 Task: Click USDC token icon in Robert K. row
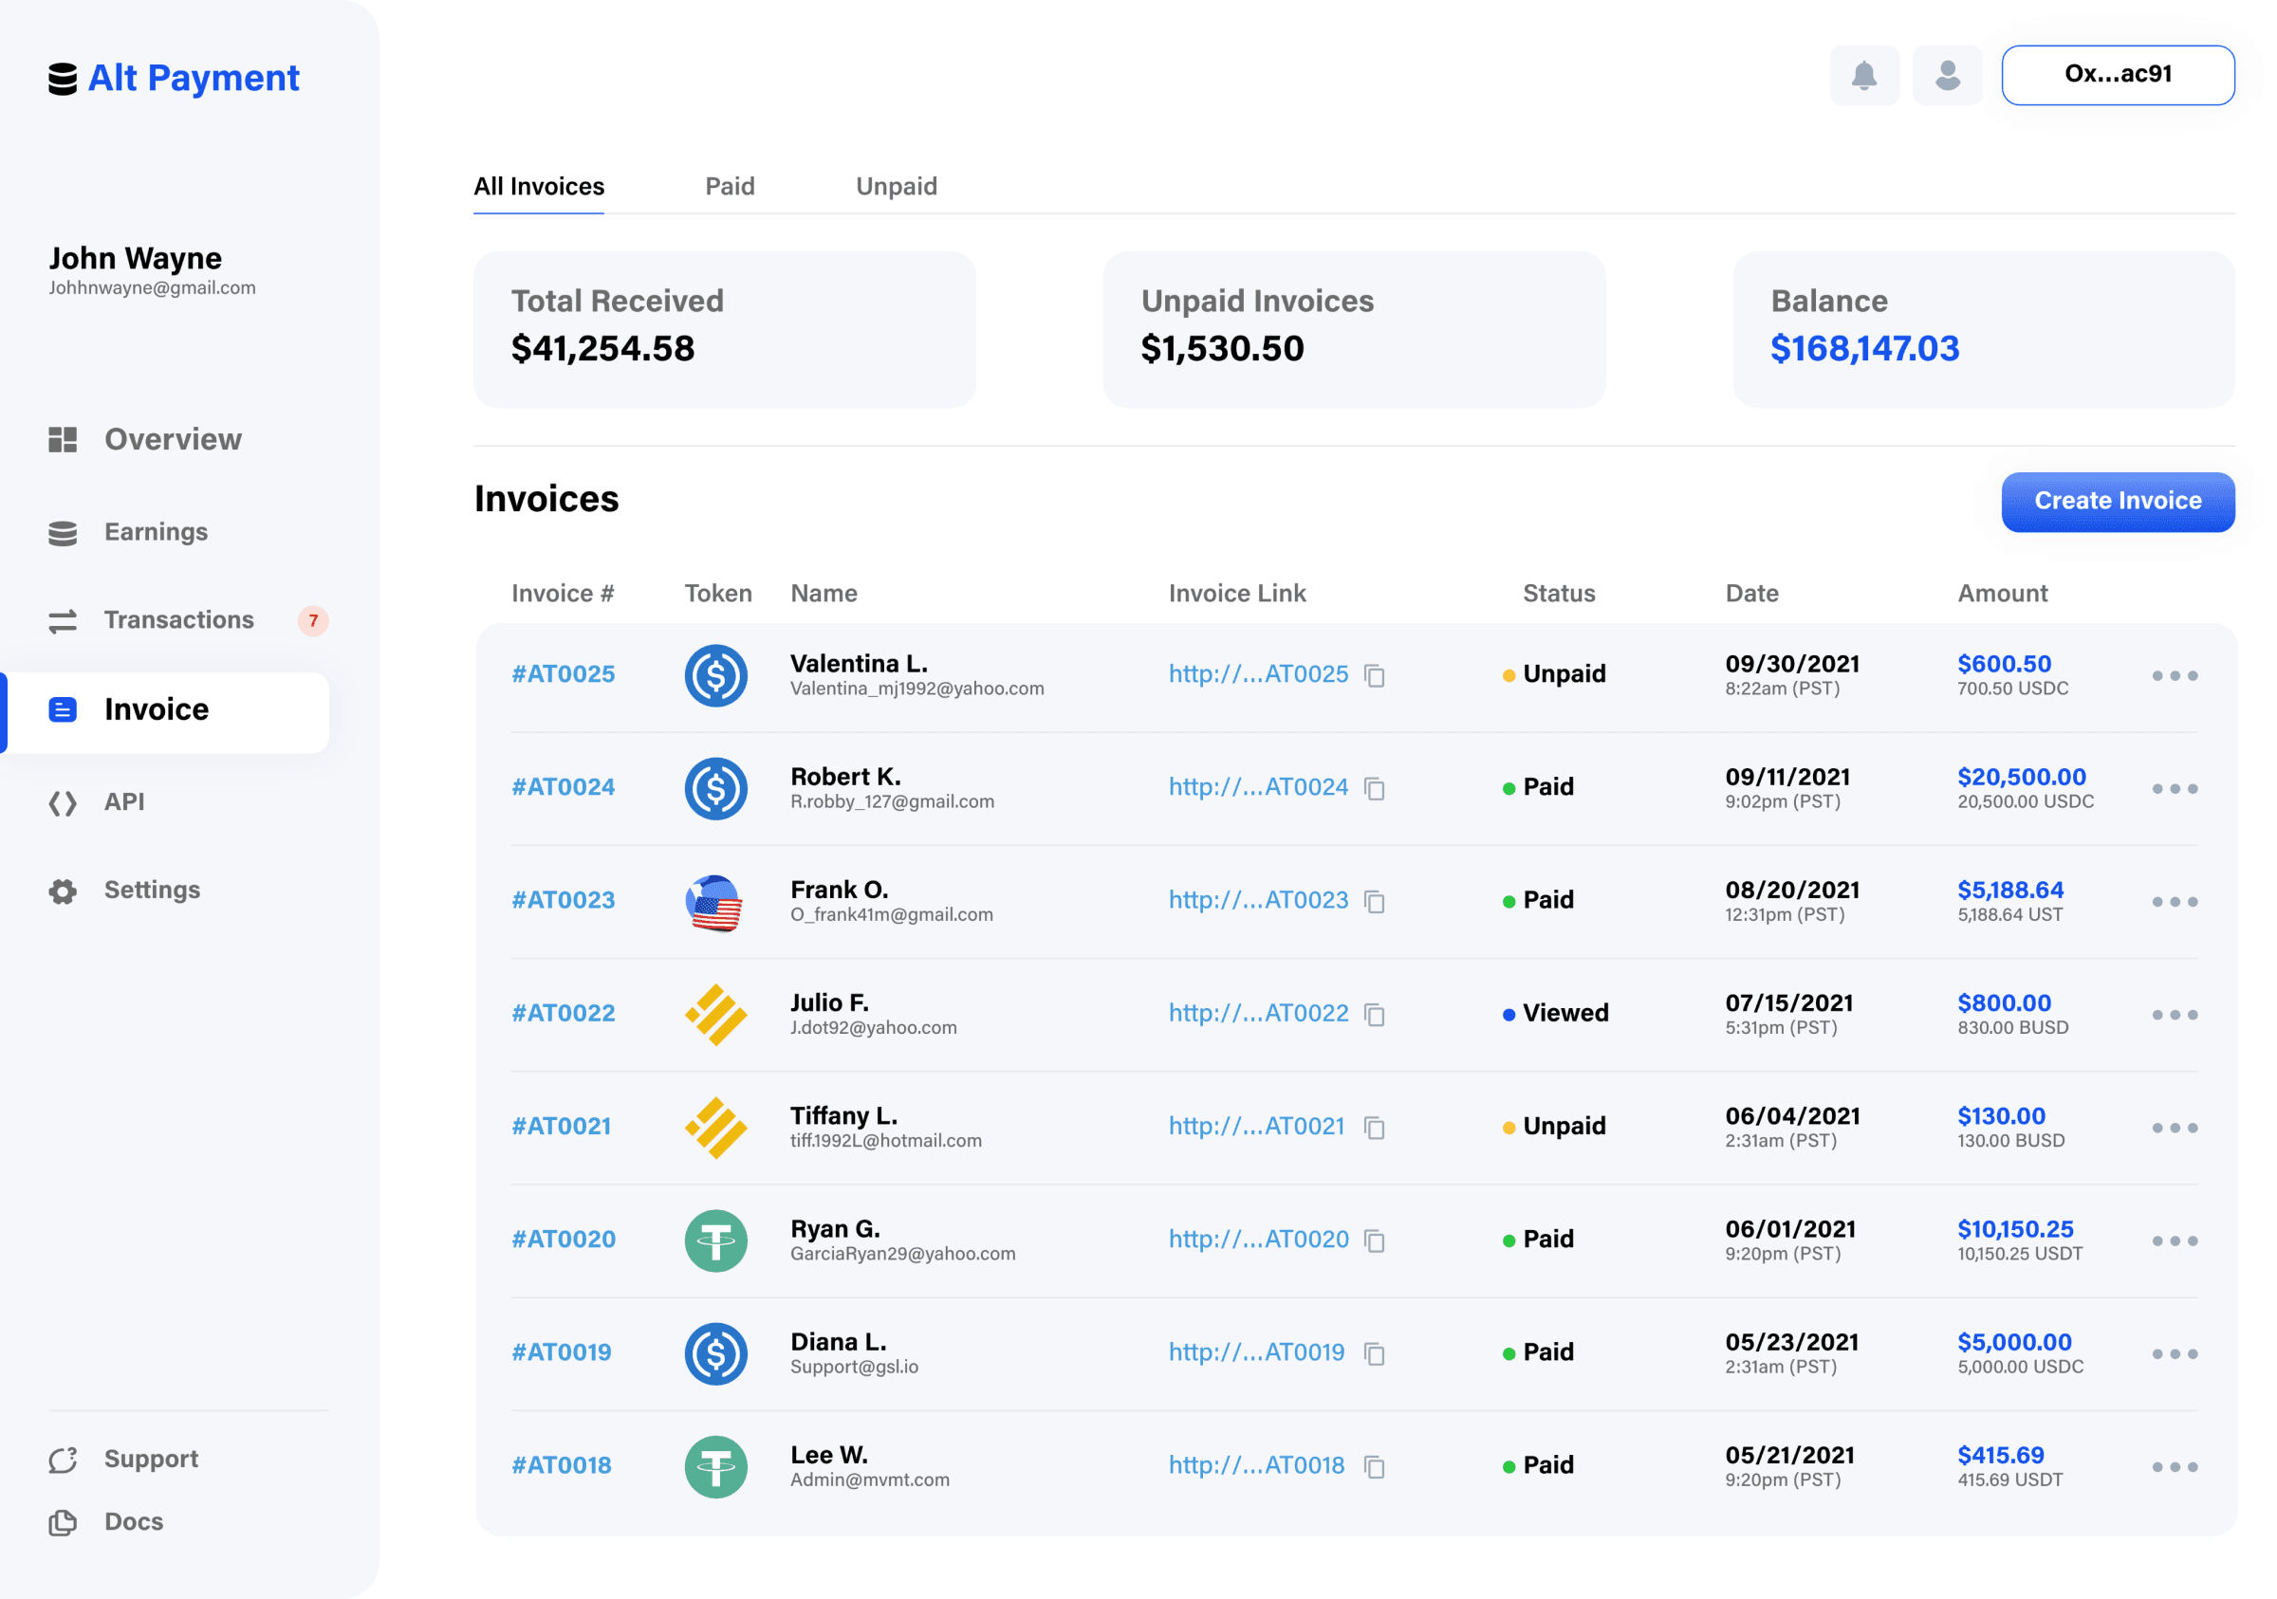(x=716, y=789)
